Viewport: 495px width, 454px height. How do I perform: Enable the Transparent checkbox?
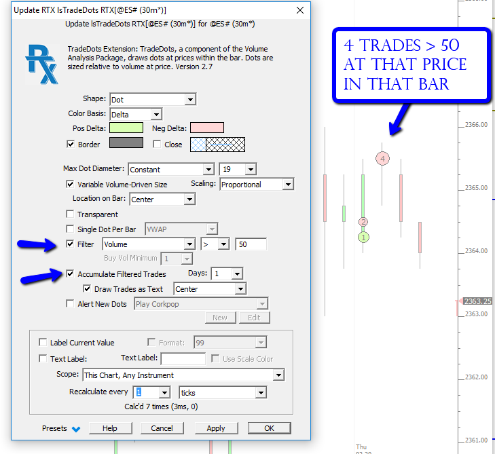[70, 214]
